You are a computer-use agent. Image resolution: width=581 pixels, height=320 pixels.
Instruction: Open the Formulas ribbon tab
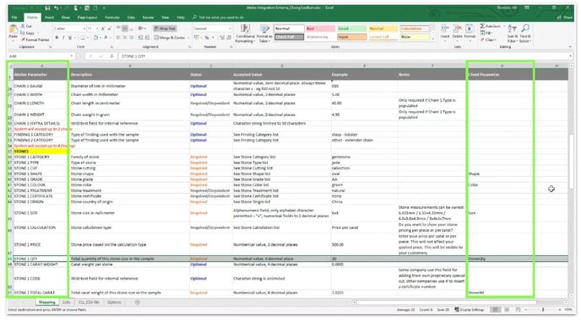tap(112, 18)
